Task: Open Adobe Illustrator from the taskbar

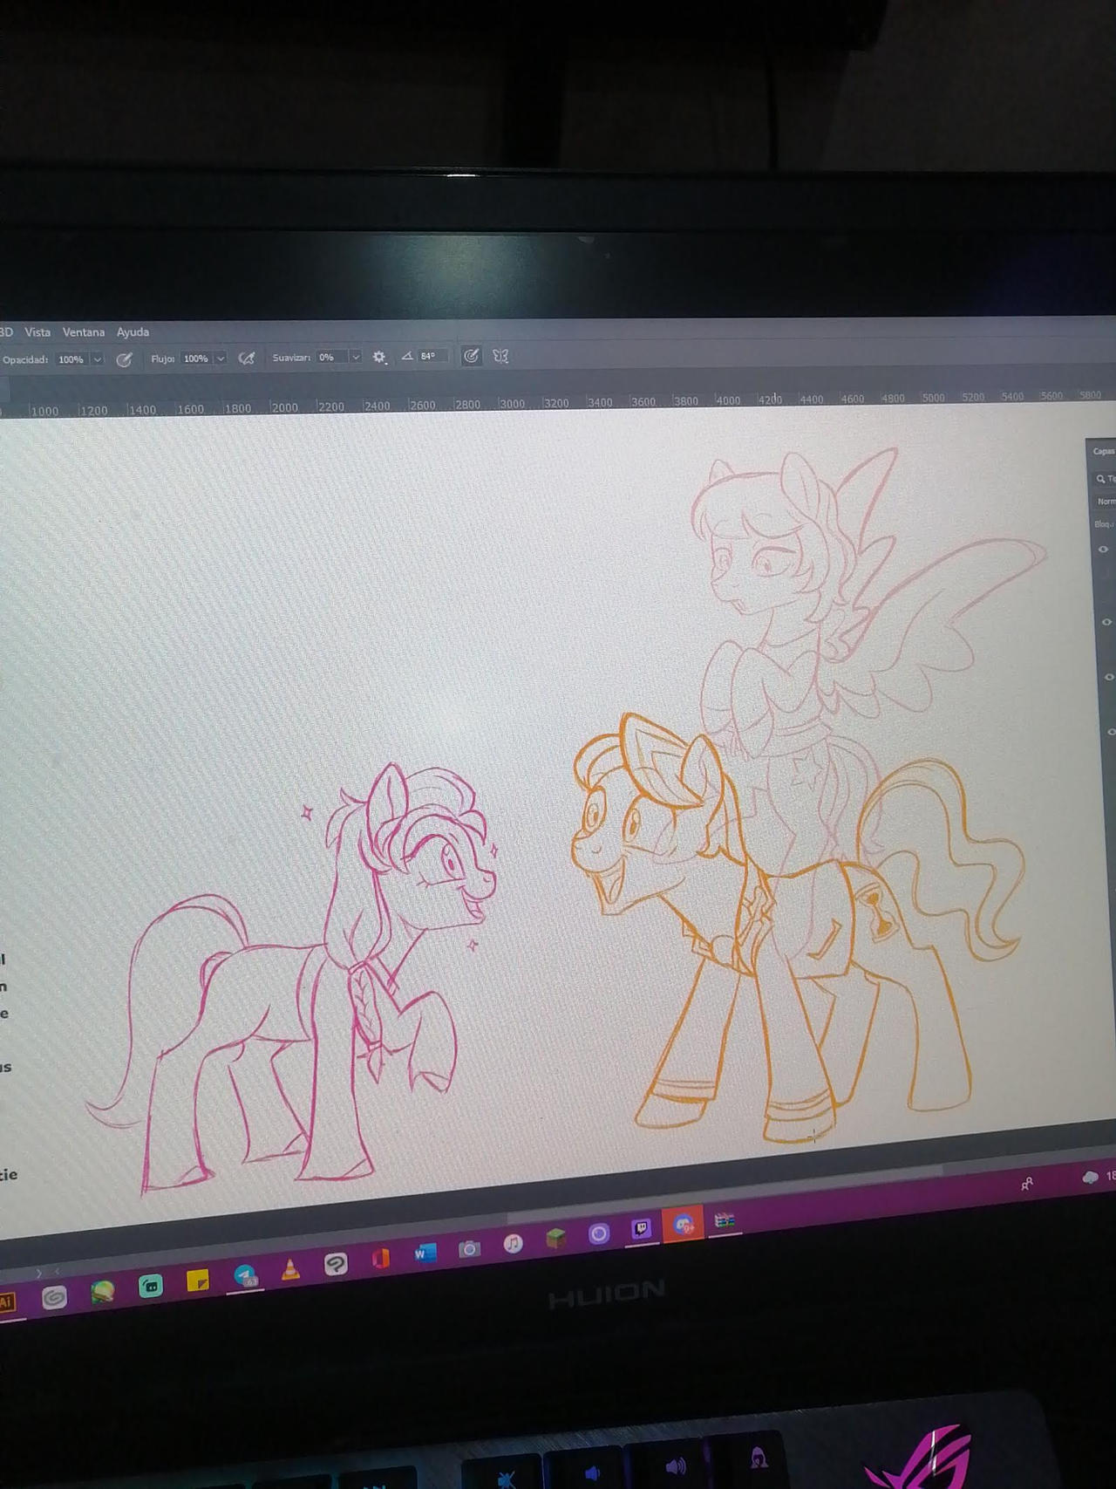Action: click(x=7, y=1302)
